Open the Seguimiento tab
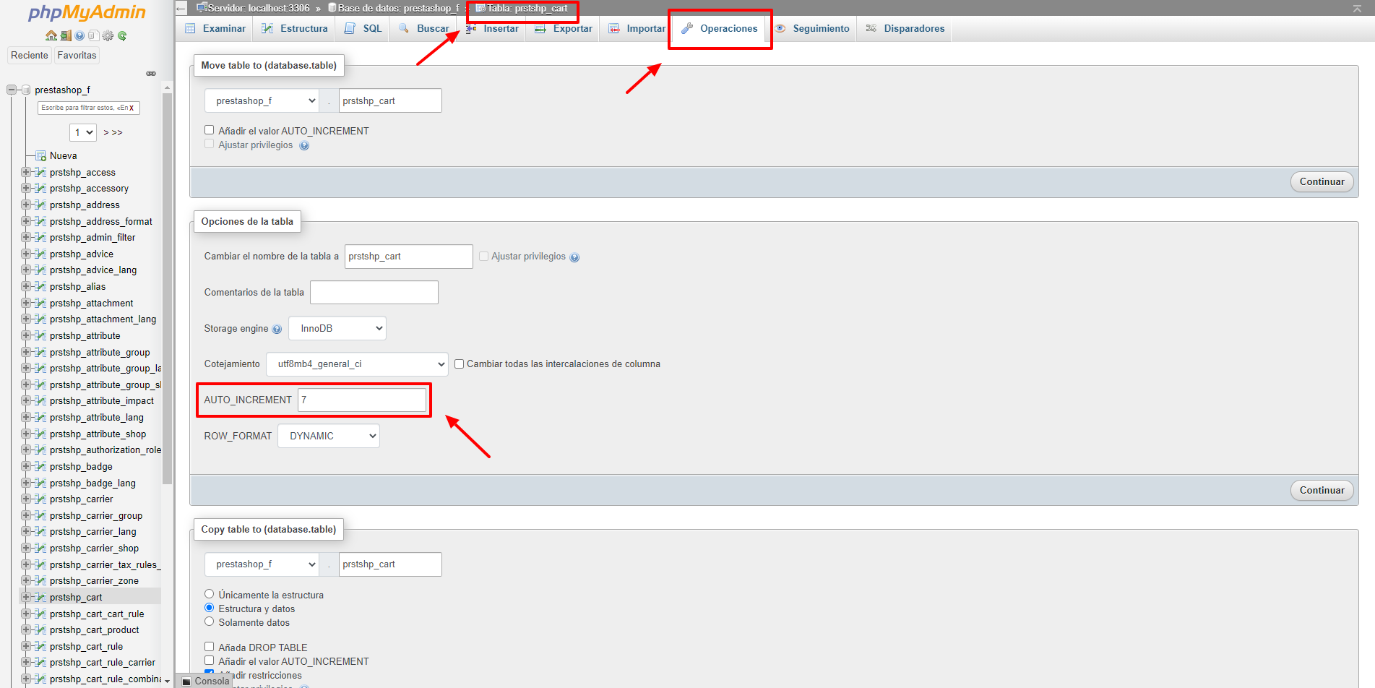This screenshot has height=688, width=1375. coord(812,28)
